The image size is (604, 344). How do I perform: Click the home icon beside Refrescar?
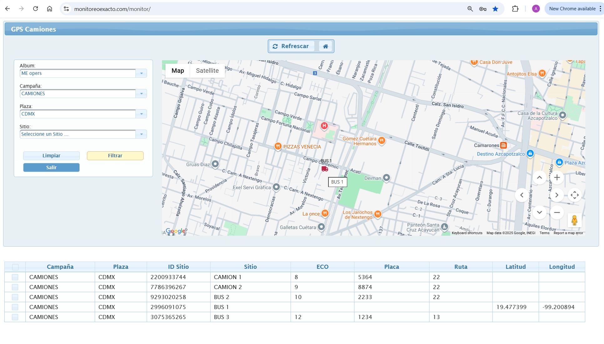[x=325, y=46]
